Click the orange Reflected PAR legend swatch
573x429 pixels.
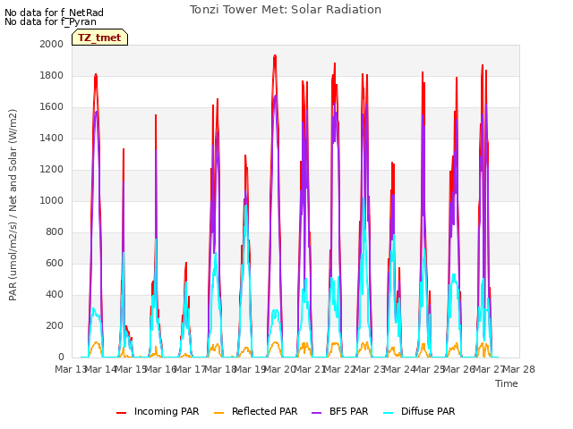coord(218,412)
